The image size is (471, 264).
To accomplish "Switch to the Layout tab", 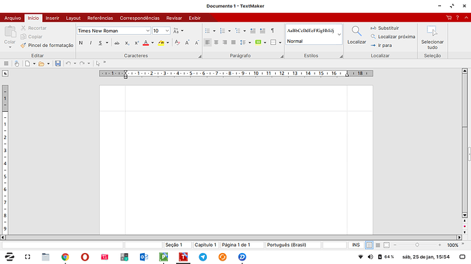I will click(x=73, y=18).
